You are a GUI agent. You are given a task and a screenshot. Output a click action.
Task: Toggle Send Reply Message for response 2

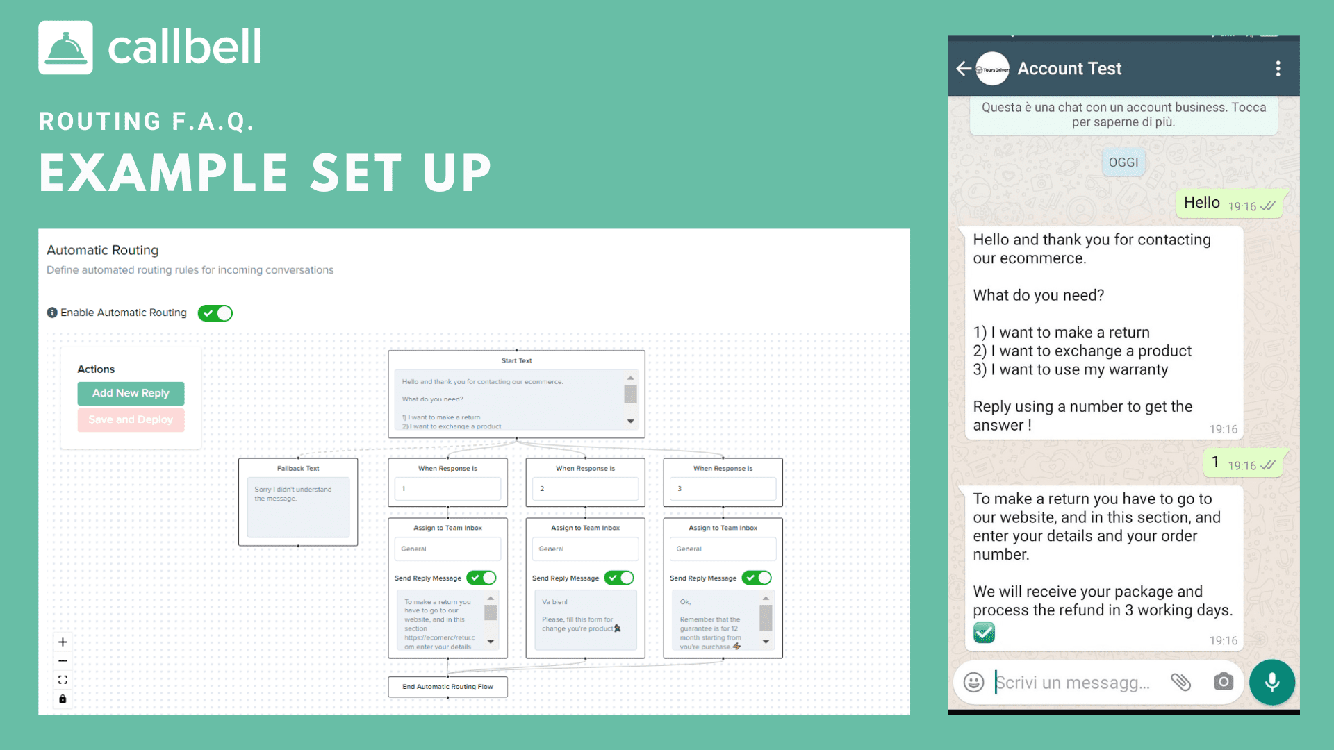tap(619, 578)
